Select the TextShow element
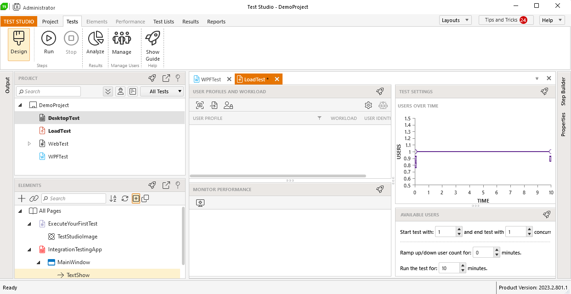This screenshot has width=571, height=294. pyautogui.click(x=78, y=275)
